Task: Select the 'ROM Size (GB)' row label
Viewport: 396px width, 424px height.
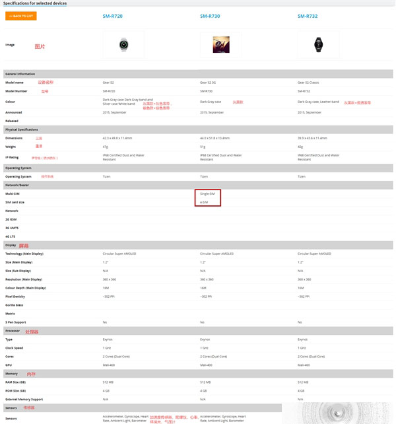Action: point(16,391)
